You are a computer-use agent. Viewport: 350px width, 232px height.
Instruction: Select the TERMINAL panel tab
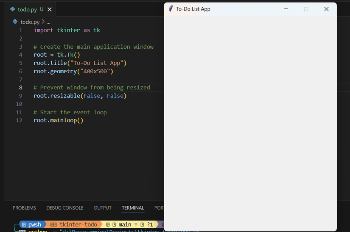pyautogui.click(x=133, y=208)
